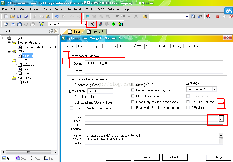Click the Find in Files icon
The width and height of the screenshot is (233, 162).
click(x=193, y=17)
